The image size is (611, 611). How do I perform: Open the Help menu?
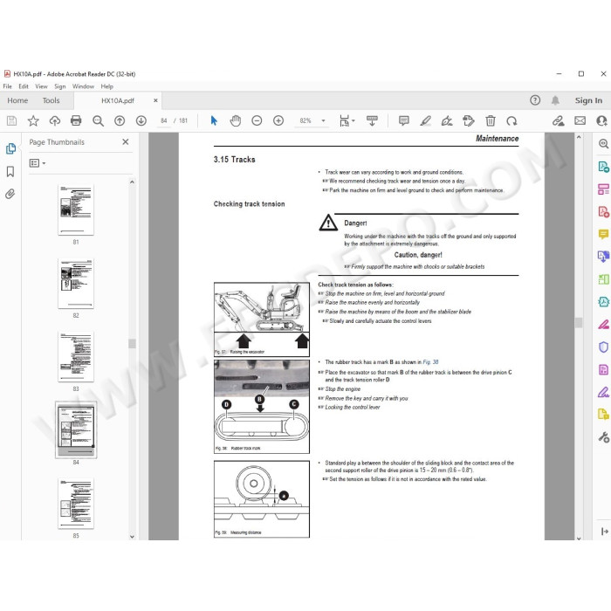(x=106, y=86)
